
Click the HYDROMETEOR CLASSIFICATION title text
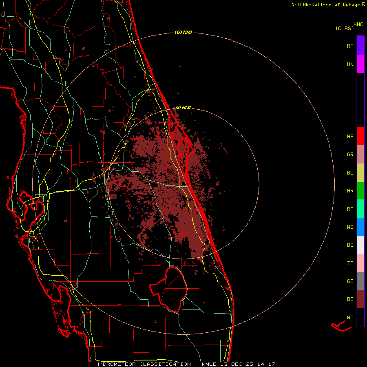[143, 364]
